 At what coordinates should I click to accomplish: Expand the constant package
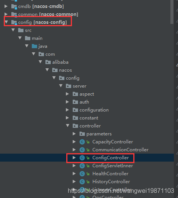pos(67,118)
